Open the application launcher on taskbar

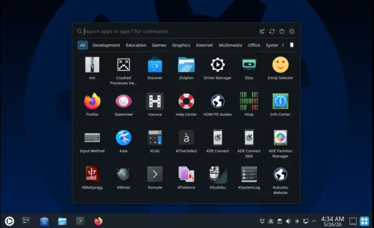(10, 221)
